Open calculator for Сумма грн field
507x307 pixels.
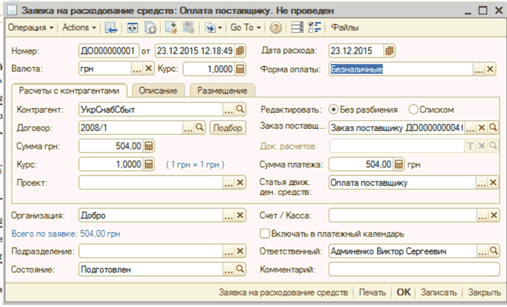tap(150, 146)
